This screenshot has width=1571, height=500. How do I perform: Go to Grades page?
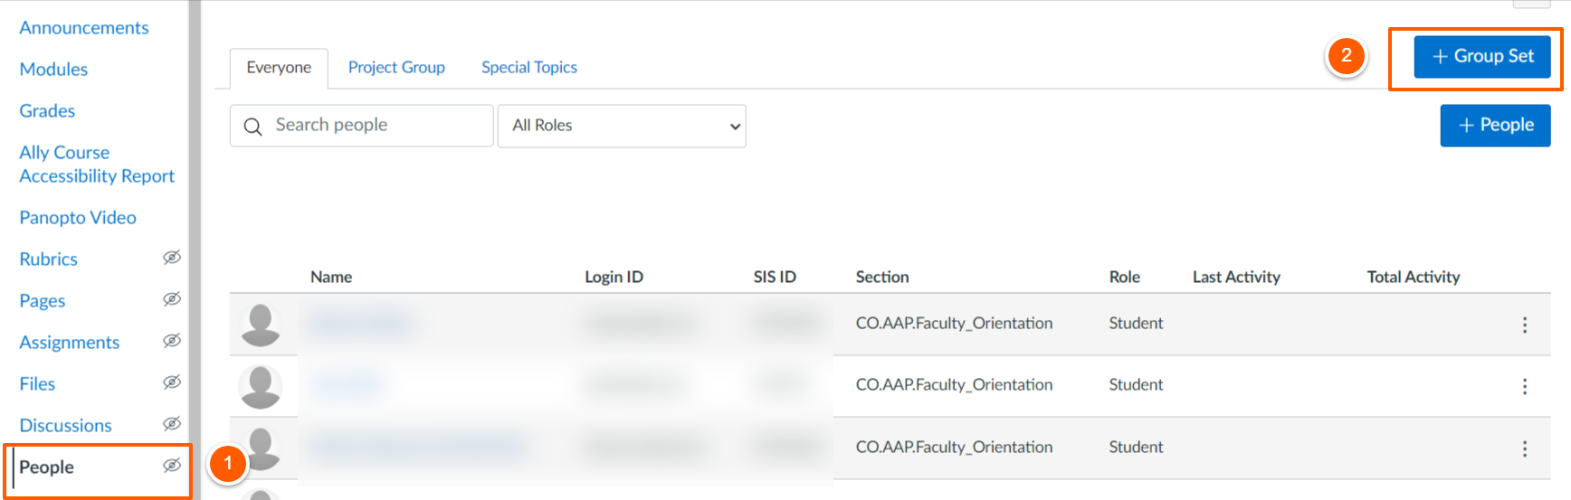tap(47, 111)
